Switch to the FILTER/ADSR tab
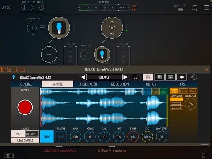 click(x=89, y=84)
